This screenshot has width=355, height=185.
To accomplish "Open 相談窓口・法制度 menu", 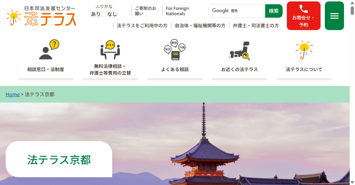I will 46,70.
